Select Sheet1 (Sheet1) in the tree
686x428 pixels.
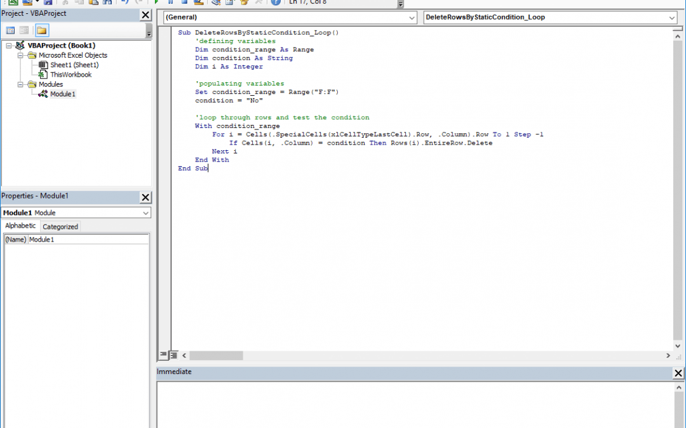coord(74,65)
